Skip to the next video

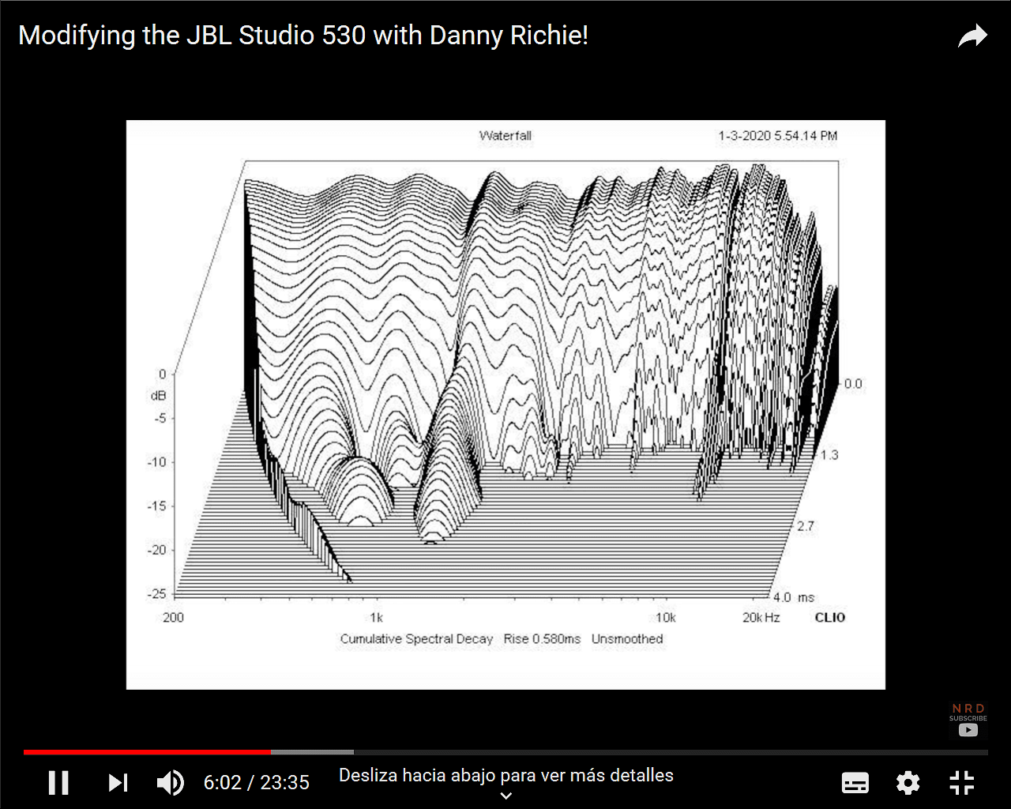[x=118, y=782]
